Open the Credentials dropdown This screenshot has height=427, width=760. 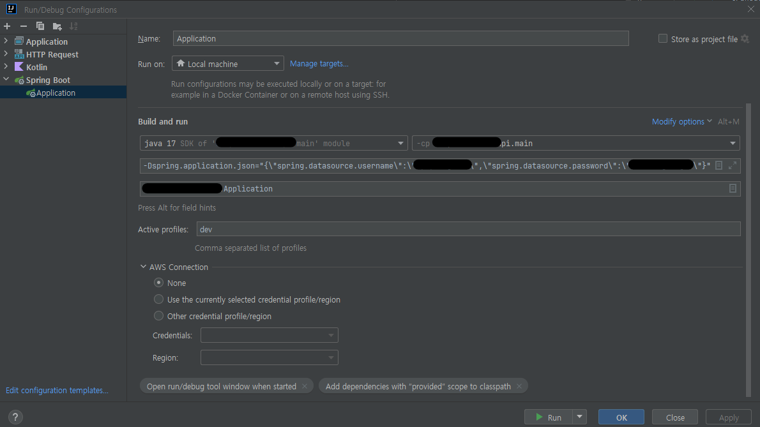(270, 335)
